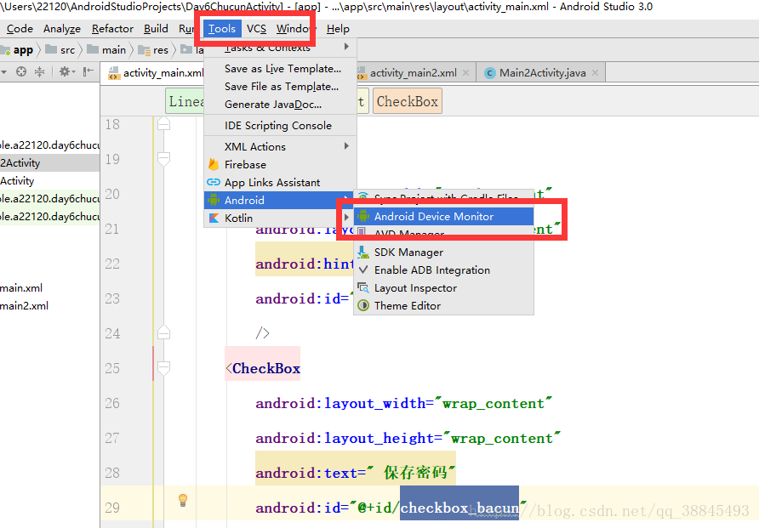Open Firebase from Tools menu
Viewport: 759px width, 528px height.
click(280, 164)
